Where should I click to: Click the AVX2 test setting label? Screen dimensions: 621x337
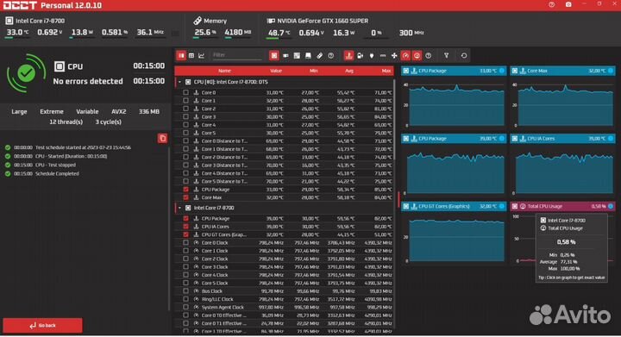tap(118, 111)
